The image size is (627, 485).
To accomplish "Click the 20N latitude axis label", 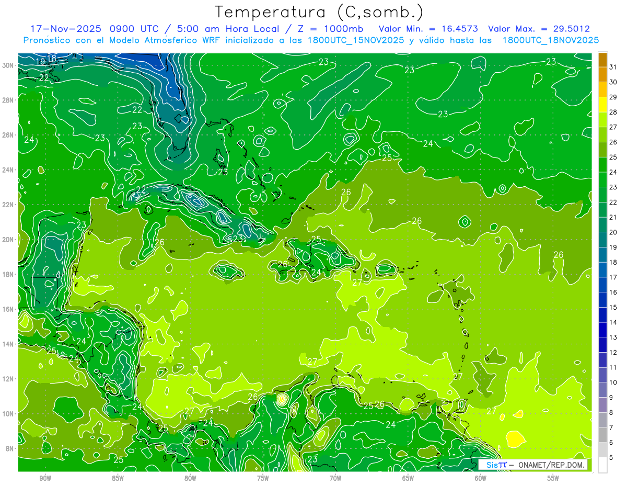I will [8, 239].
